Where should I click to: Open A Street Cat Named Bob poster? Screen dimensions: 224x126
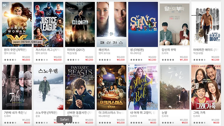(143, 87)
